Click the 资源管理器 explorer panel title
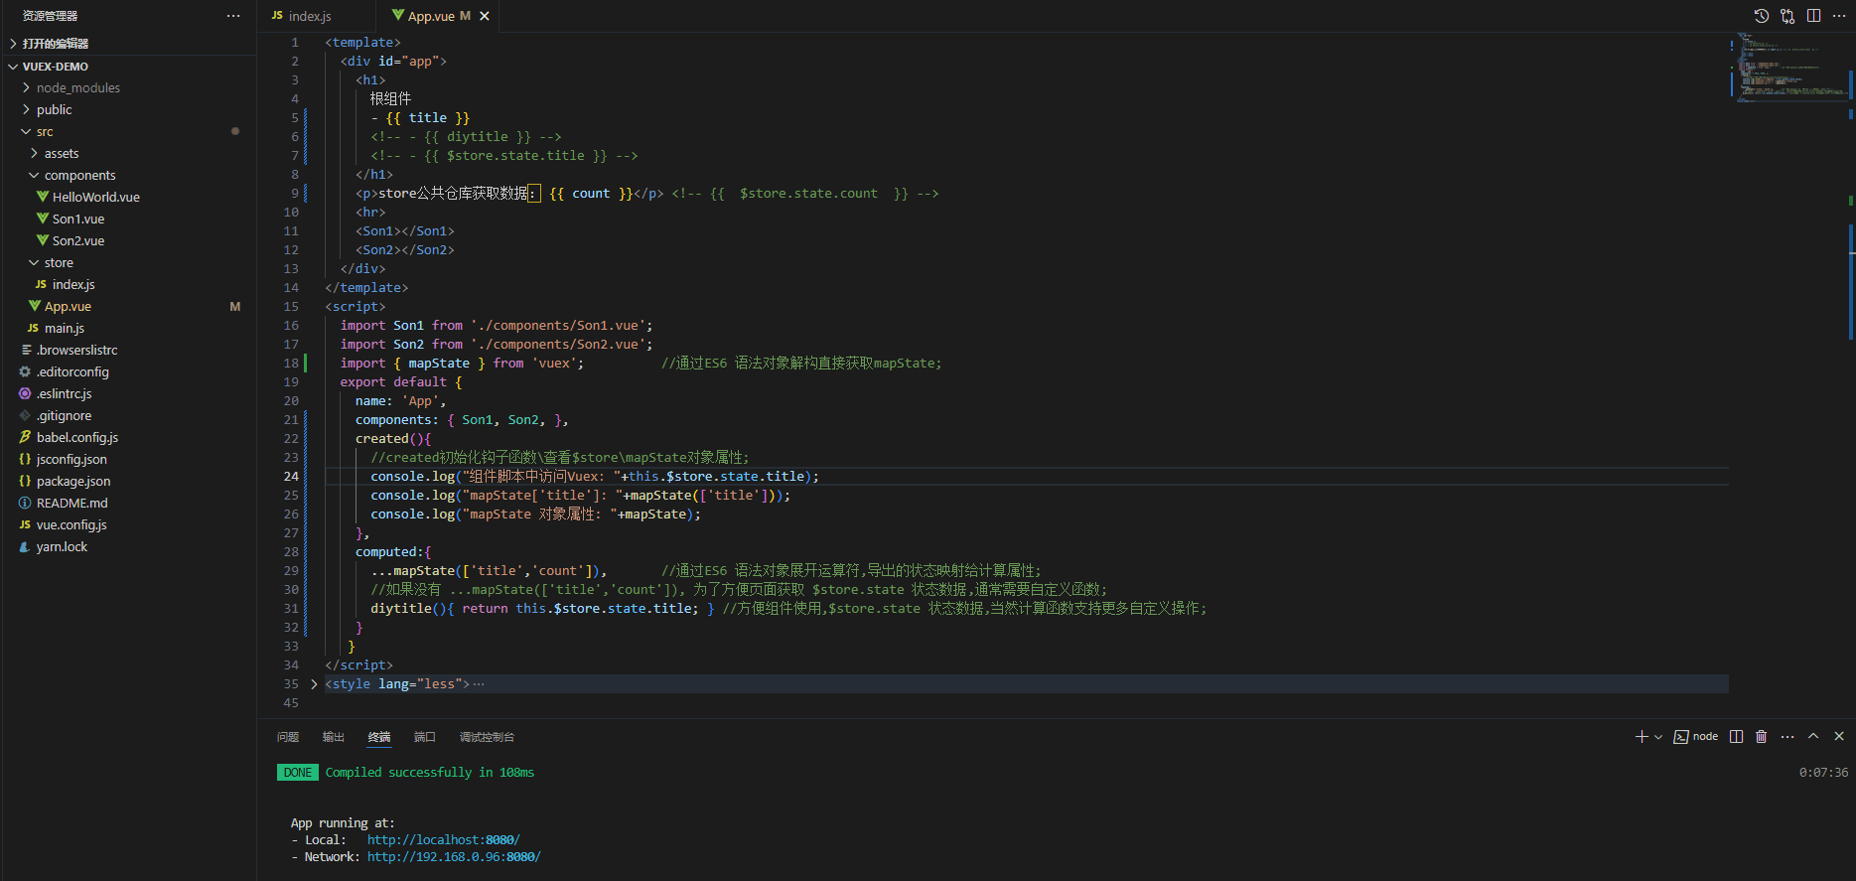The image size is (1856, 881). pos(50,16)
